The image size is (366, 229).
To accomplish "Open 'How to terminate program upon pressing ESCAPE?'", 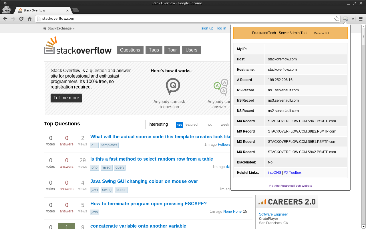I will (148, 204).
